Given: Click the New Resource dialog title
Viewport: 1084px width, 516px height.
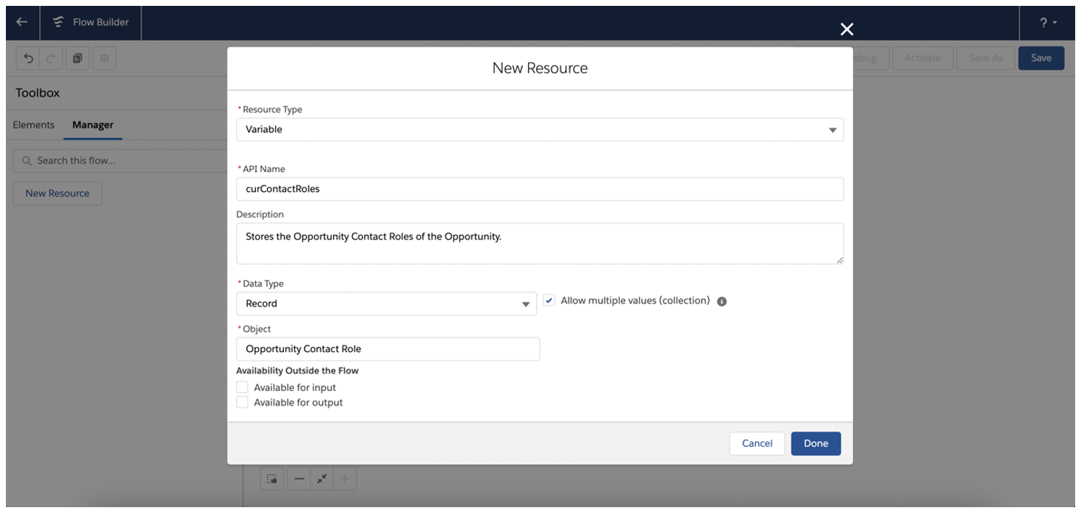Looking at the screenshot, I should pyautogui.click(x=540, y=68).
